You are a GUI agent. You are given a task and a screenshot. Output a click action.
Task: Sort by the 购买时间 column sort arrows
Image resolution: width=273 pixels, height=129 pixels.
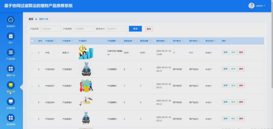pos(166,41)
